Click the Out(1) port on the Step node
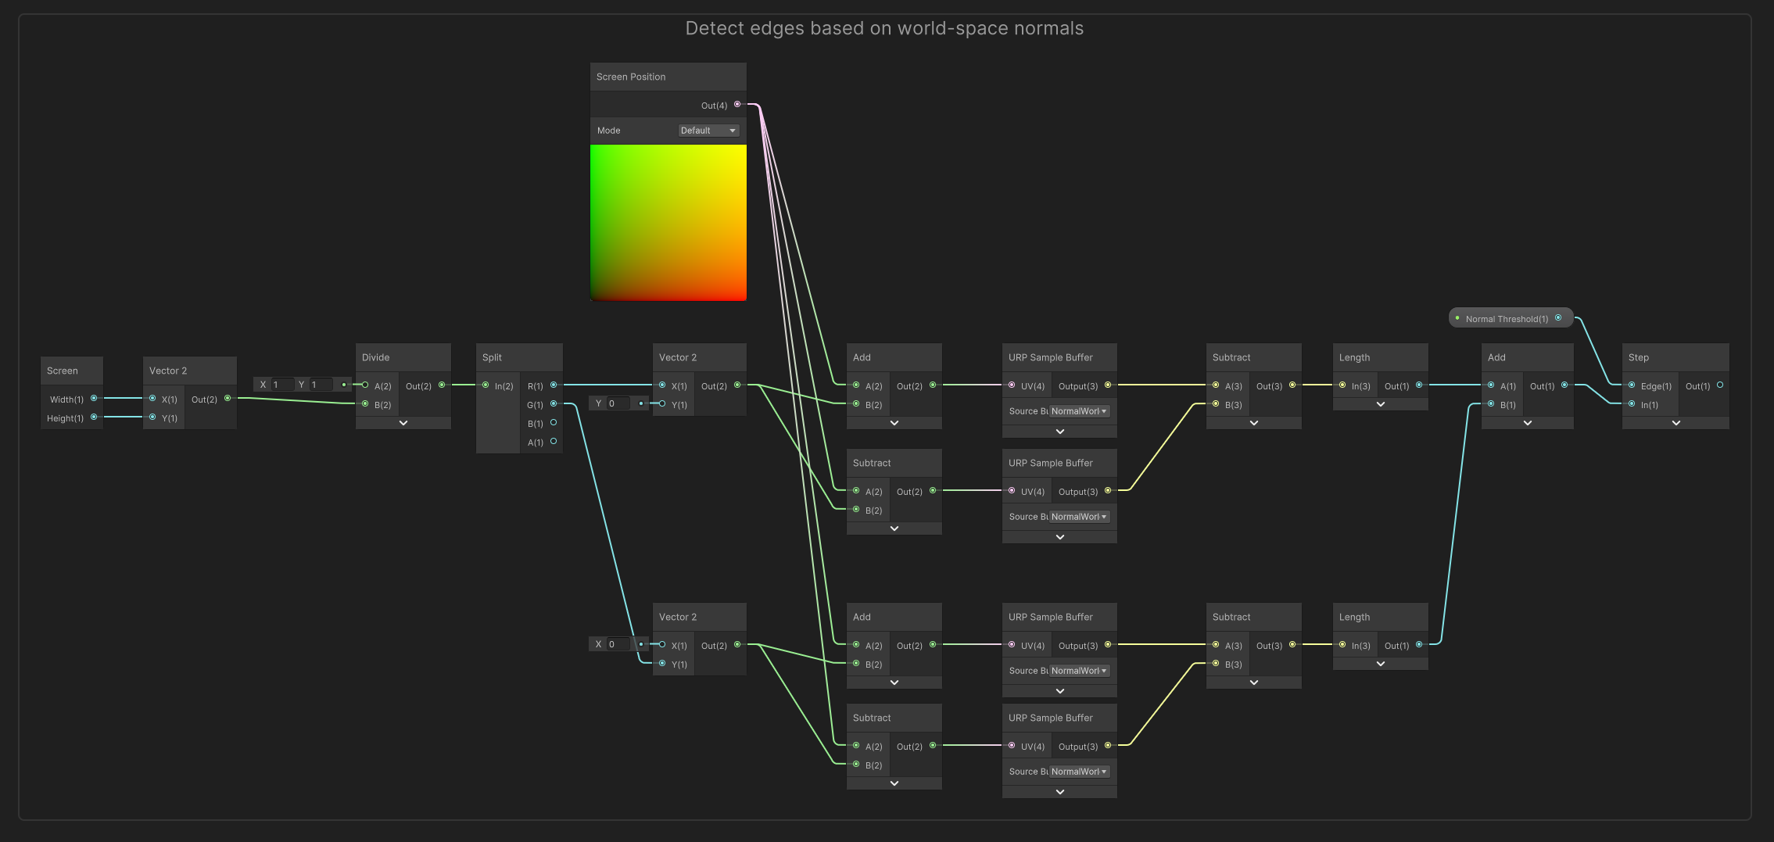 (x=1721, y=385)
